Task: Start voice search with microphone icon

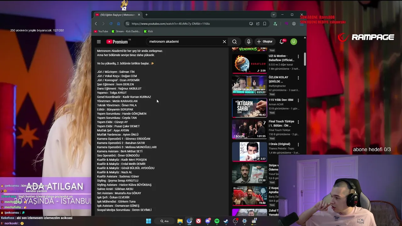Action: click(x=248, y=41)
